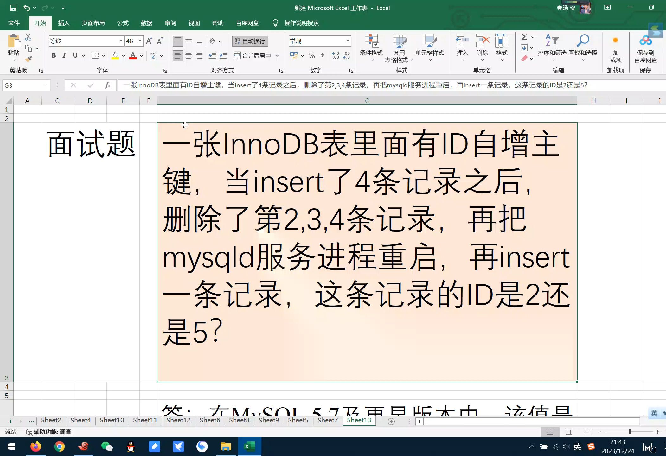Switch to Page Layout view in status bar
666x456 pixels.
coord(569,432)
